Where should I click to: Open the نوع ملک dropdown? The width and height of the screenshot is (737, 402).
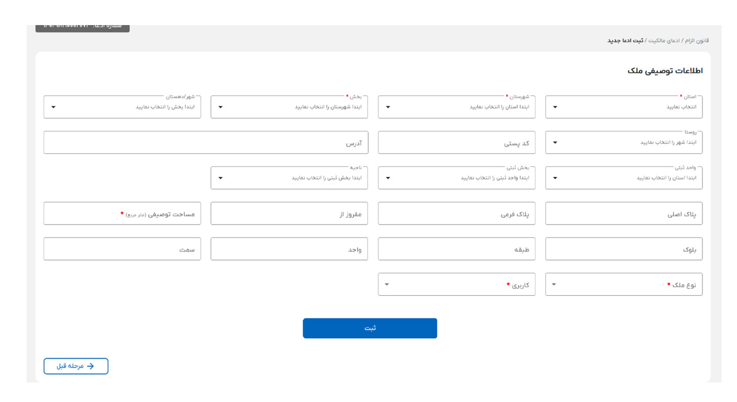coord(624,285)
